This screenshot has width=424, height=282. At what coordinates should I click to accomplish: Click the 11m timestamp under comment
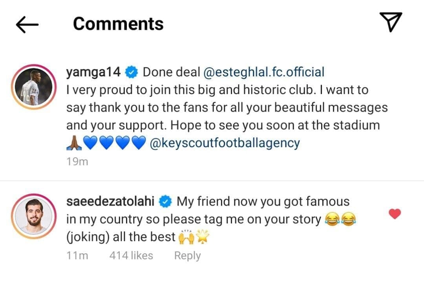click(x=77, y=256)
